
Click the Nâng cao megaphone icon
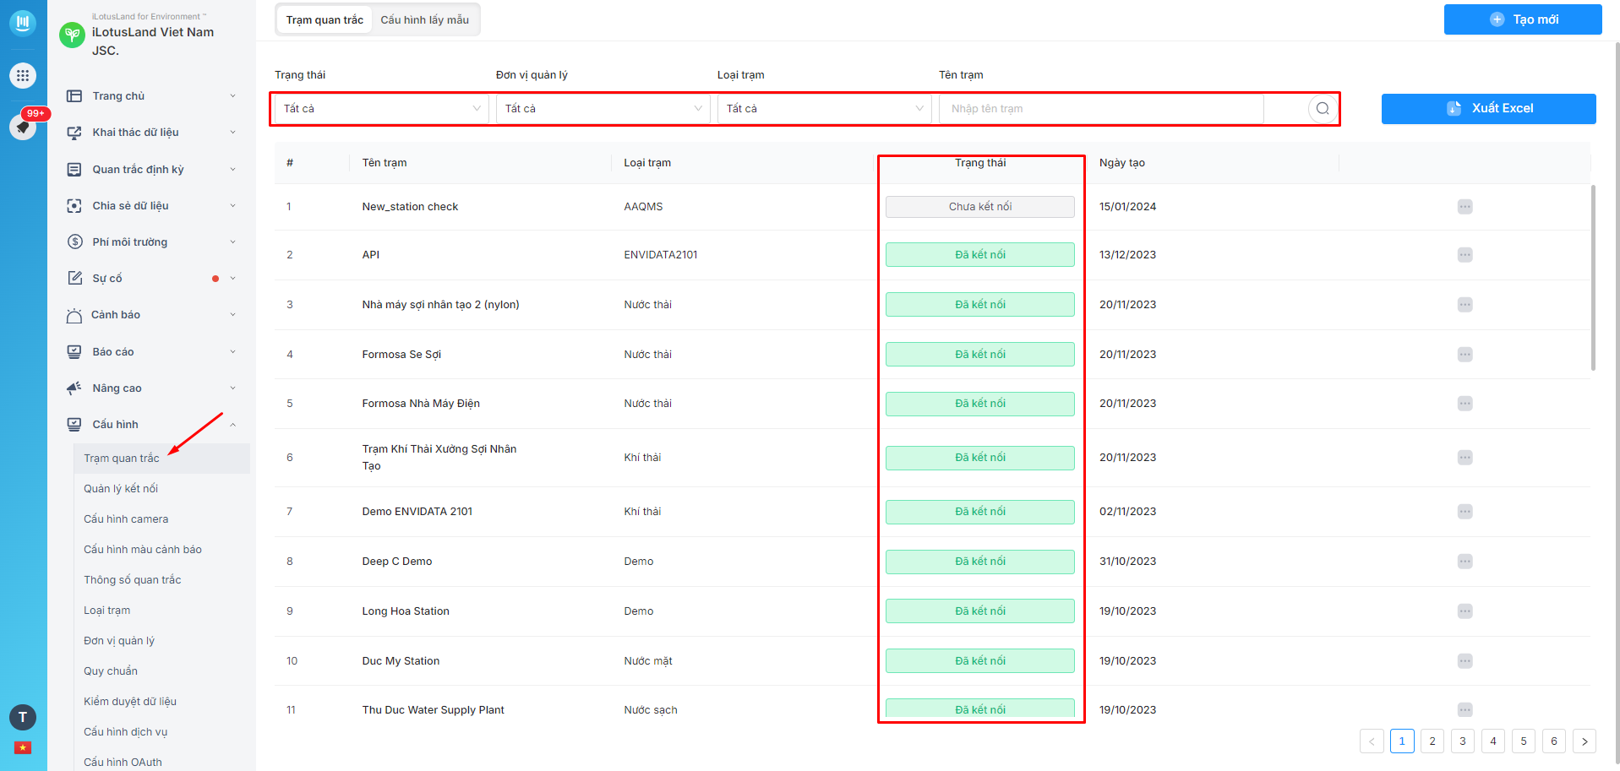pyautogui.click(x=74, y=388)
